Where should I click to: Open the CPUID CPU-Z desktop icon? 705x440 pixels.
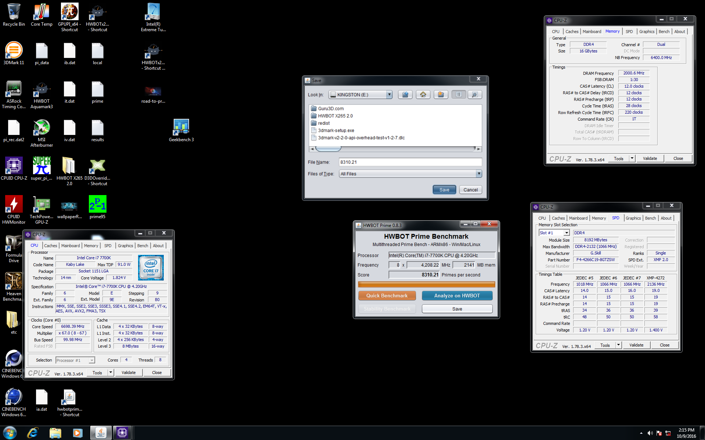click(14, 169)
